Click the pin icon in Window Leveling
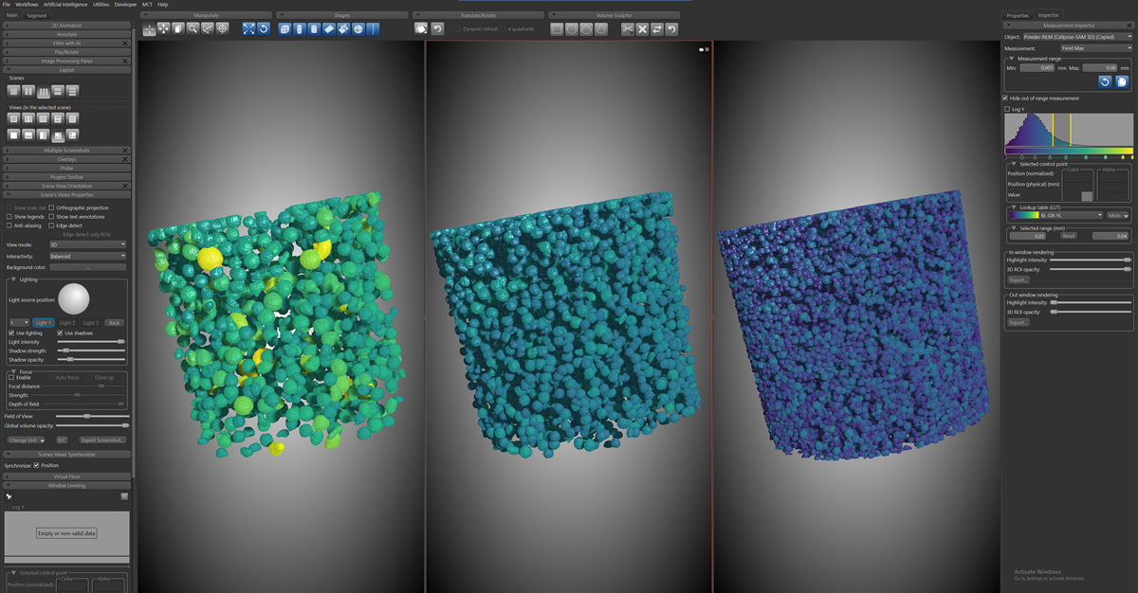 9,495
